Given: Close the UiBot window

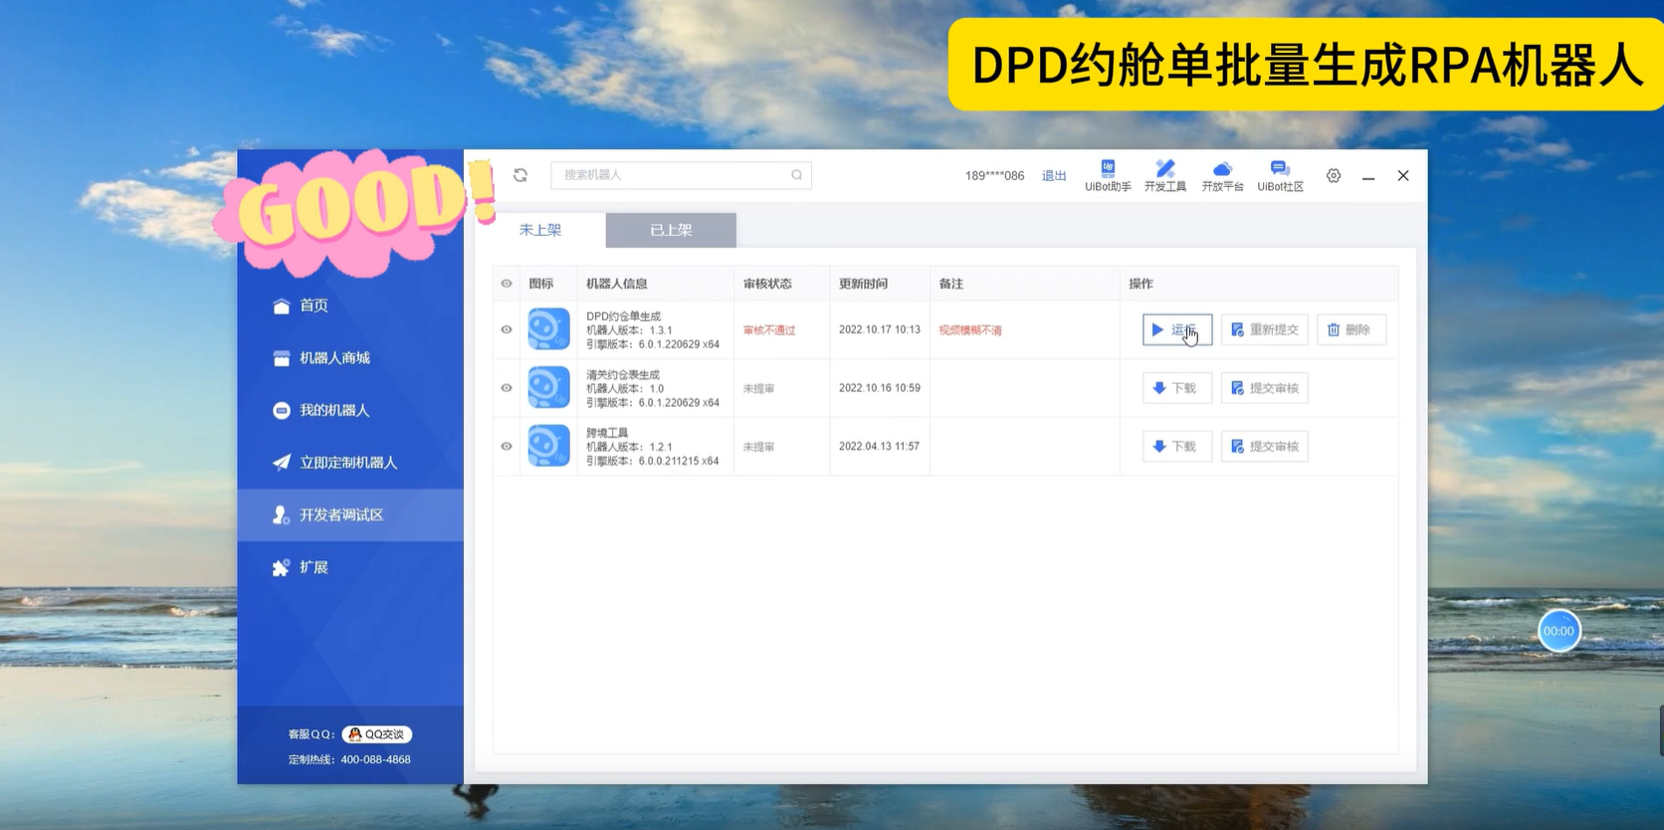Looking at the screenshot, I should [x=1403, y=175].
